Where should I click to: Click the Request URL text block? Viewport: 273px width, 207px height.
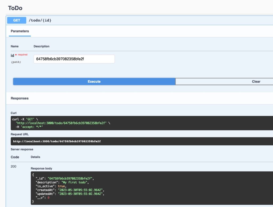click(142, 141)
